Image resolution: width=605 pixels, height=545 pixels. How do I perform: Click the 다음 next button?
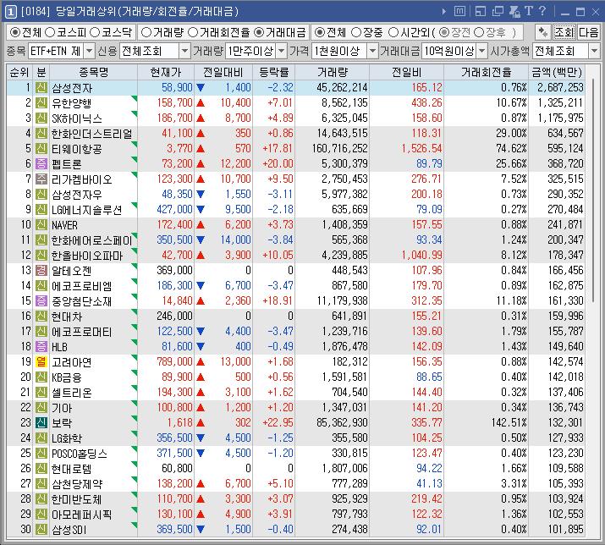click(588, 32)
